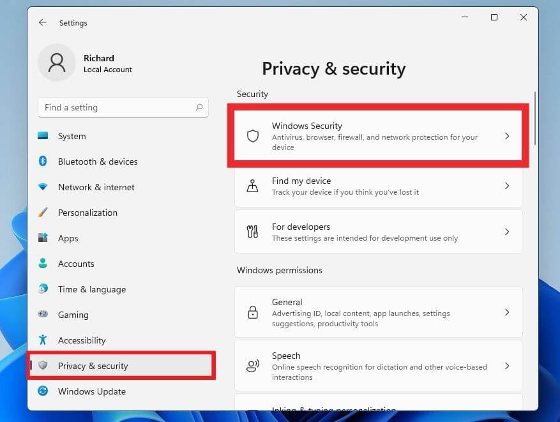Select System in the sidebar
The image size is (560, 422).
pyautogui.click(x=72, y=136)
